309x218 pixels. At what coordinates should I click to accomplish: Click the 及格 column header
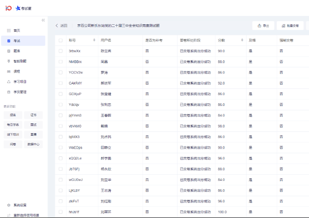[x=252, y=40]
